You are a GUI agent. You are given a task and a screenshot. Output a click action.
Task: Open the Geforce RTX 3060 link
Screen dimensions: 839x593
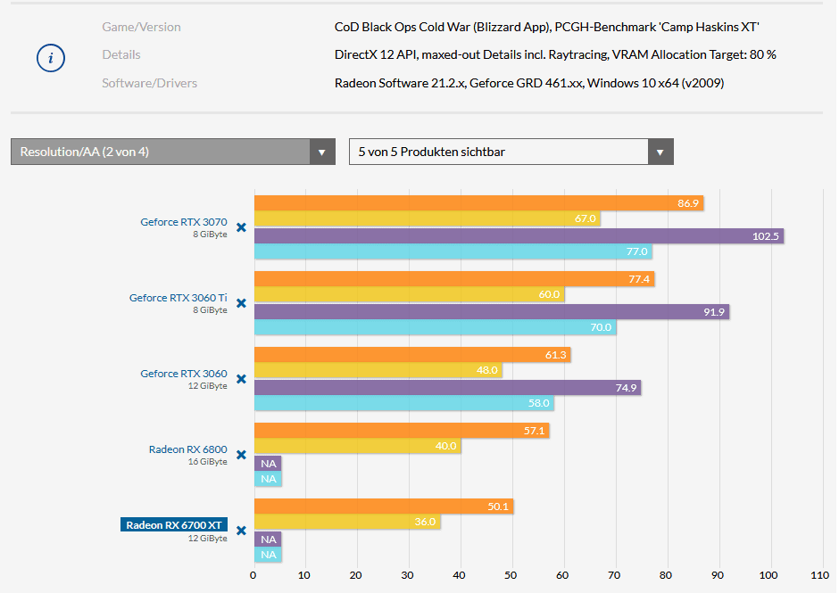pyautogui.click(x=184, y=374)
